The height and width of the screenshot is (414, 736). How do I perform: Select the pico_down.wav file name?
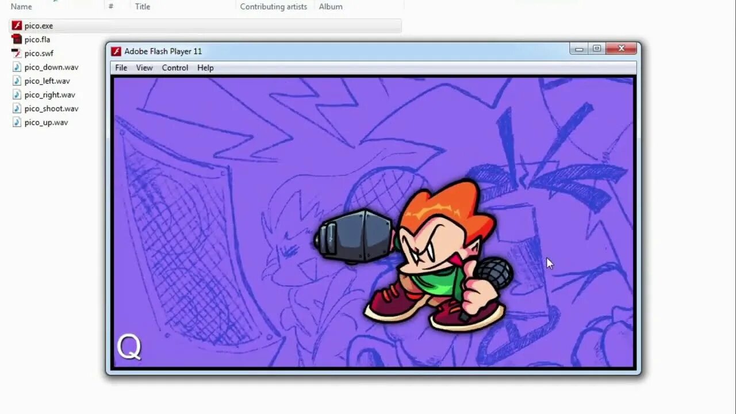(x=51, y=67)
